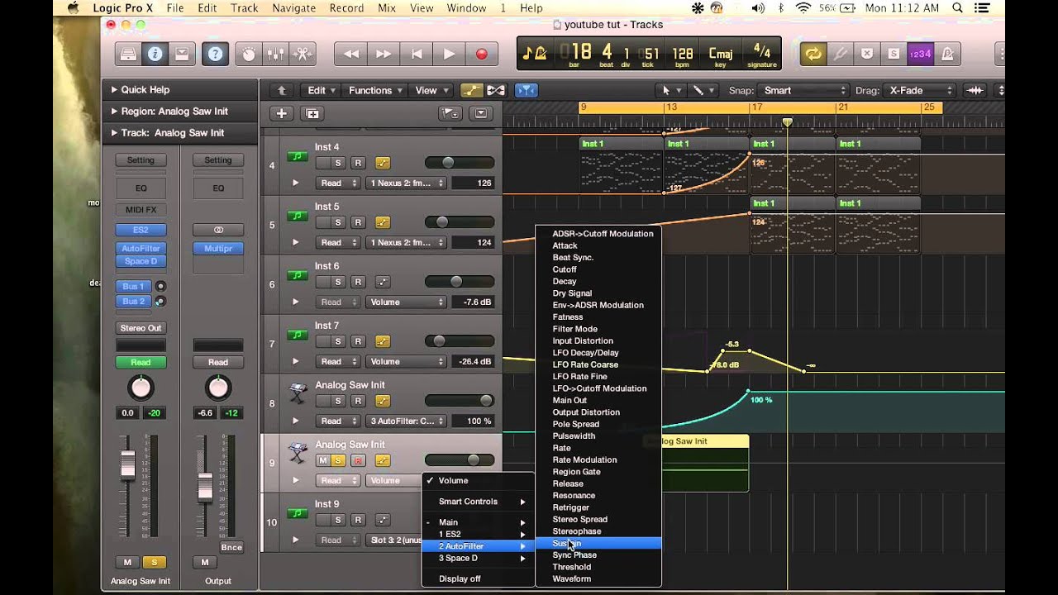Select Sustain in AutoFilter parameter list
Screen dimensions: 1058x595
(598, 543)
